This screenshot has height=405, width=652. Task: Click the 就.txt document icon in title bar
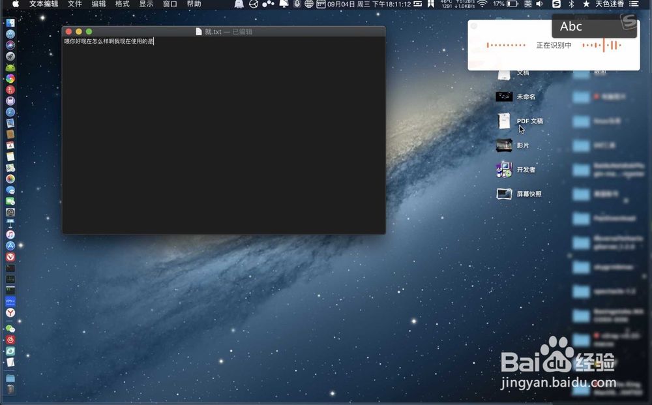point(199,31)
